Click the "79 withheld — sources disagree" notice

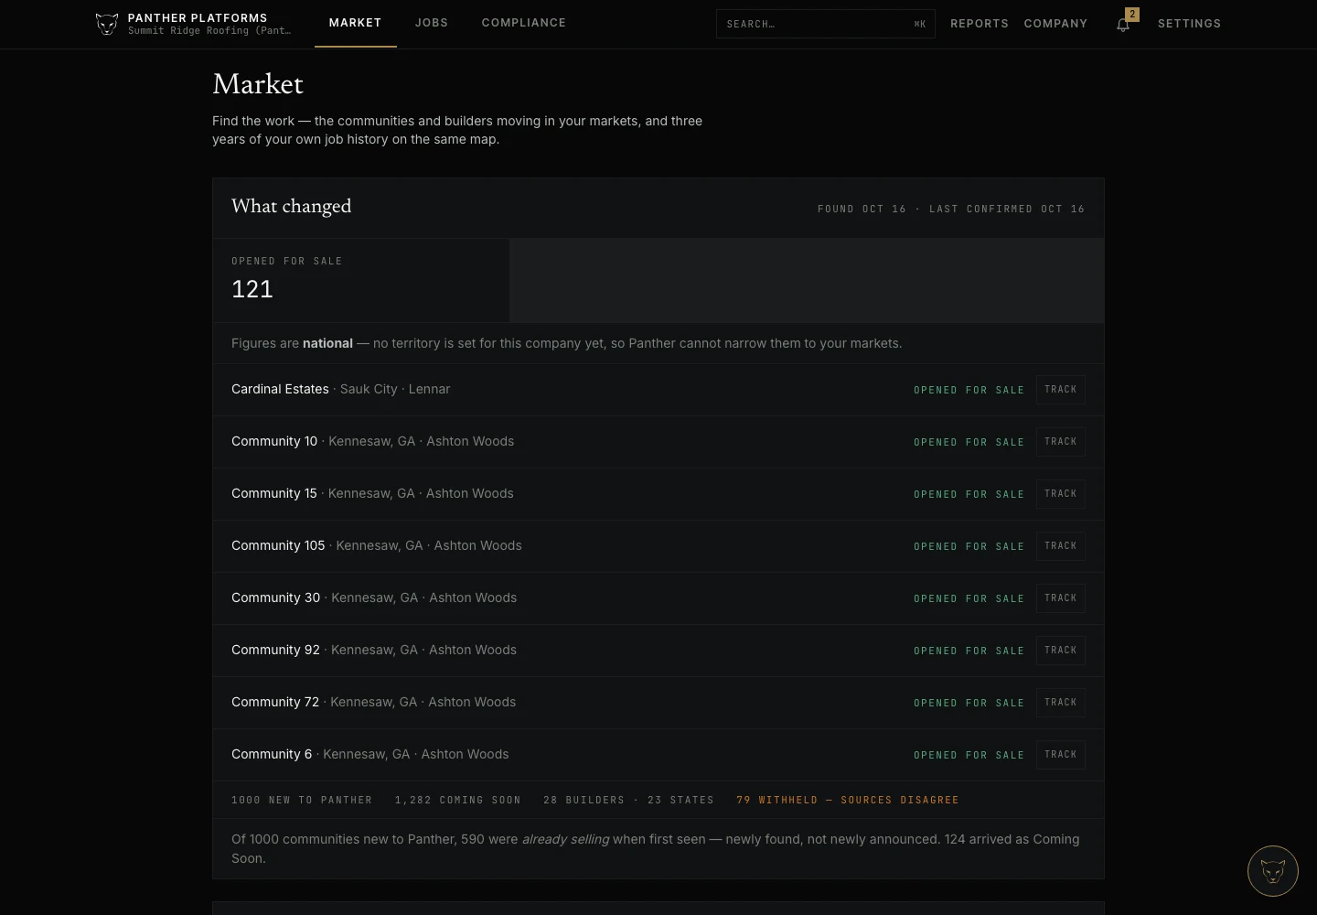click(848, 800)
